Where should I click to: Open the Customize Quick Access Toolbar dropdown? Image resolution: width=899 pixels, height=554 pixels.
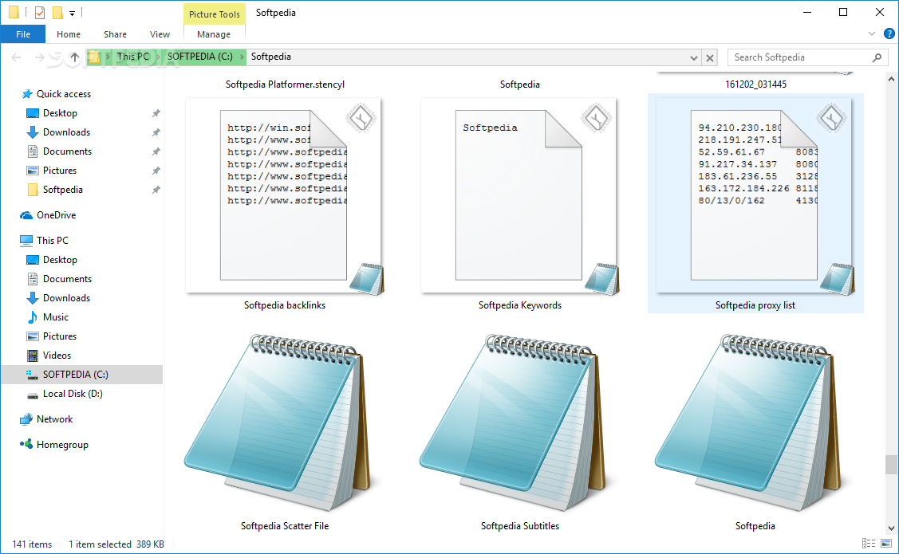73,13
